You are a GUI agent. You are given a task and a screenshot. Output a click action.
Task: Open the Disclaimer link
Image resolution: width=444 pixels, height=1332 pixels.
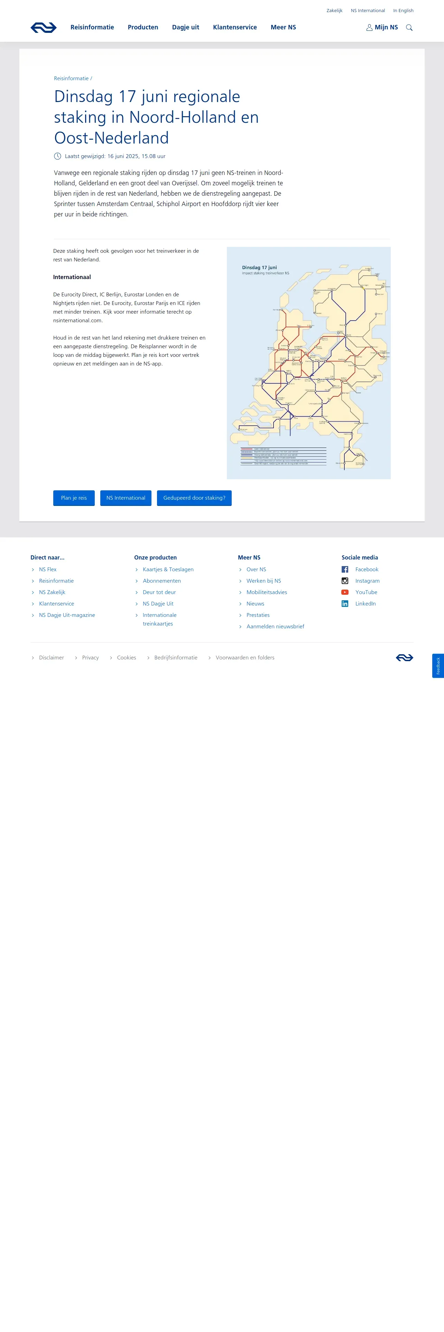(51, 658)
